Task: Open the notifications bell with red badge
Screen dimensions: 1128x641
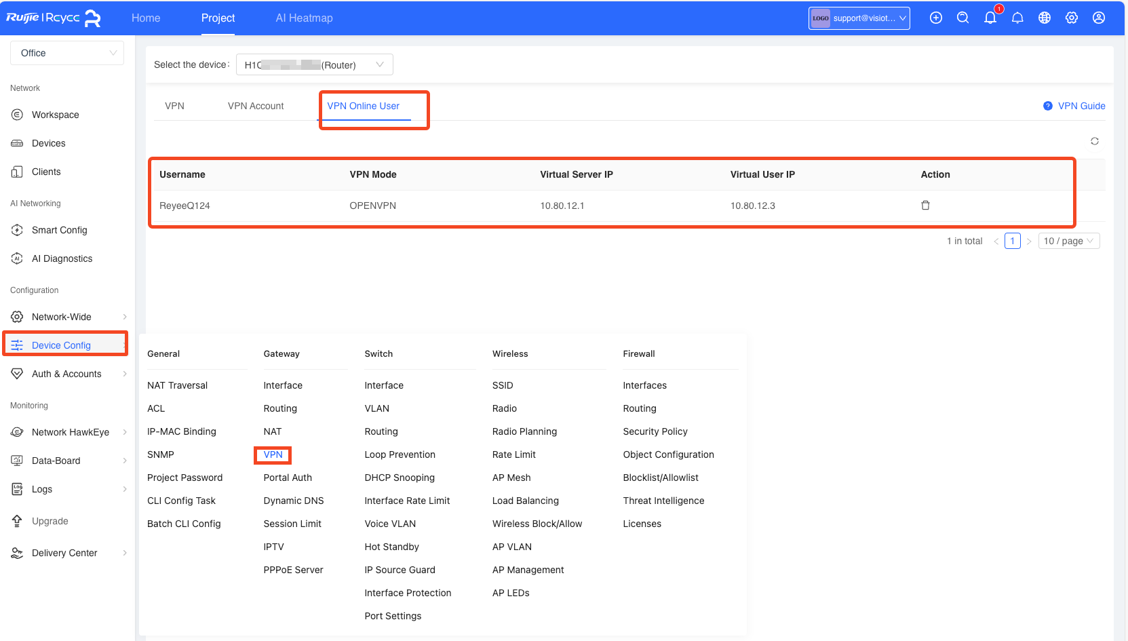Action: 990,18
